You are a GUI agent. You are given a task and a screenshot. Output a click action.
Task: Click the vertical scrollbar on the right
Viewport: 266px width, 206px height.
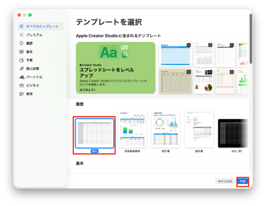pyautogui.click(x=251, y=39)
